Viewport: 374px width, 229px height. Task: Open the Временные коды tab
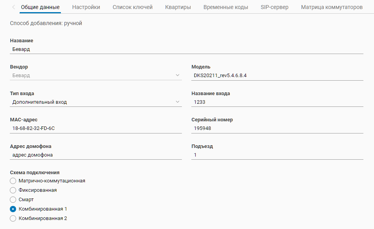225,7
